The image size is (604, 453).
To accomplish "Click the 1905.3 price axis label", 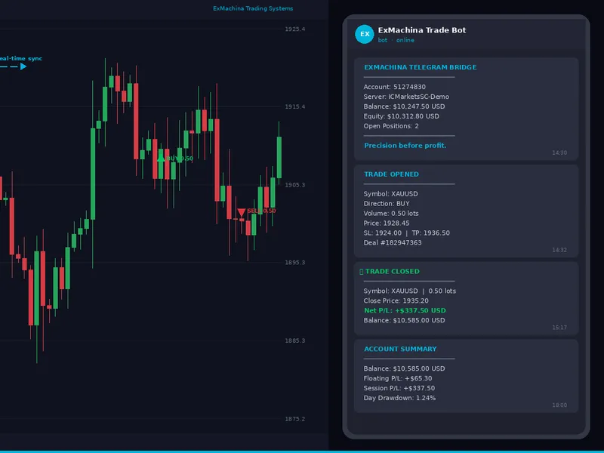I will click(x=295, y=185).
